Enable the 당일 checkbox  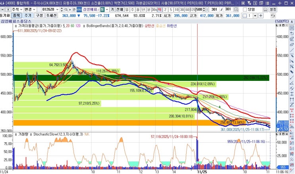(x=245, y=10)
